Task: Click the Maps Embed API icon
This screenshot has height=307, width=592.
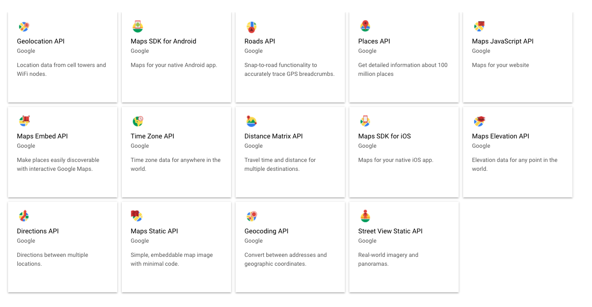Action: 24,121
